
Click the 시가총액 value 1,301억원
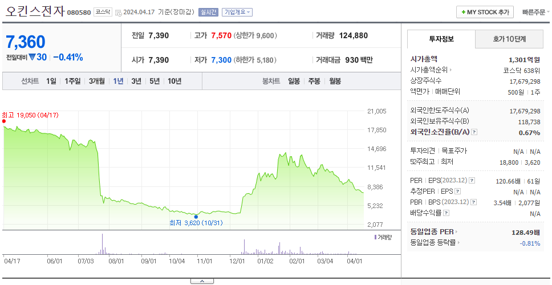(x=524, y=60)
